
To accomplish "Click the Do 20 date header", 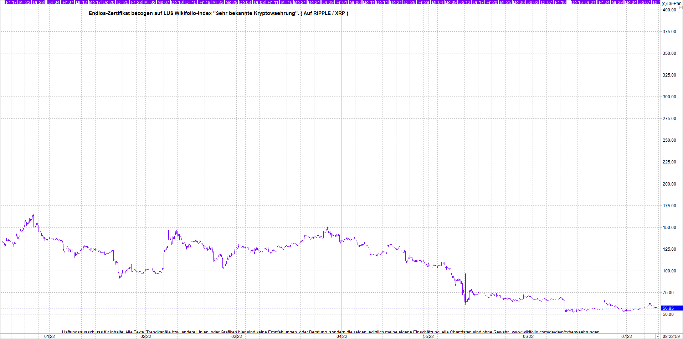I will click(109, 2).
